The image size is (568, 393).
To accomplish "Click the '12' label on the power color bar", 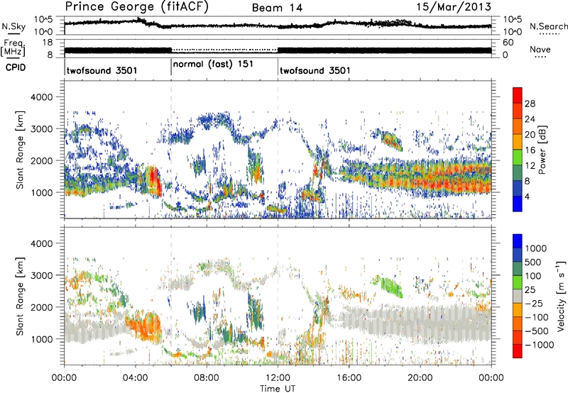I will [530, 166].
